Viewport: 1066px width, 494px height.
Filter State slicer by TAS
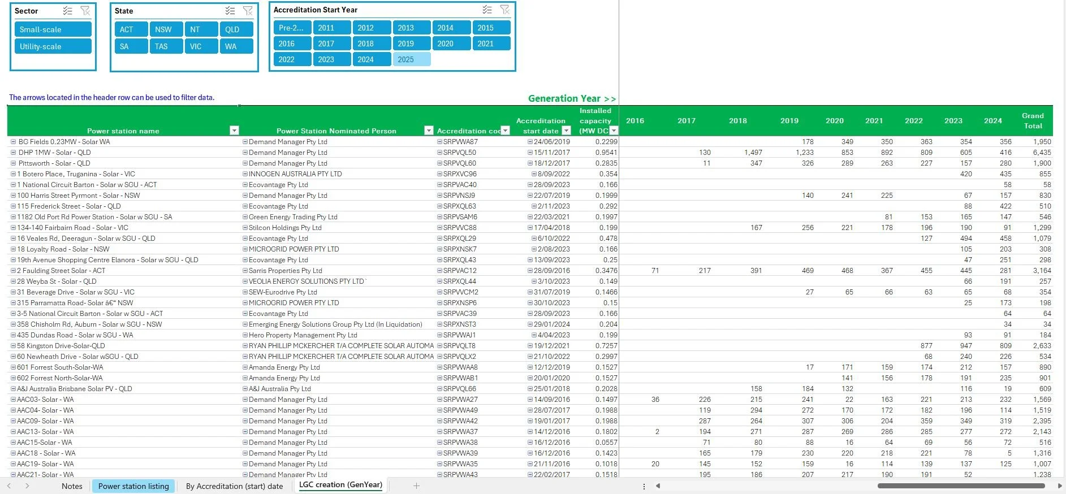[166, 46]
